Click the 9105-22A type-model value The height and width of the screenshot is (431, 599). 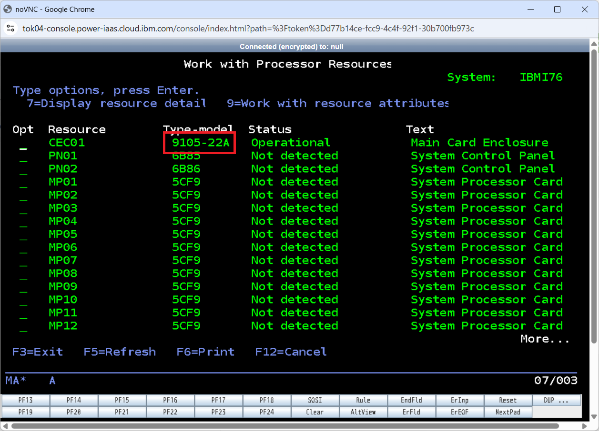(x=200, y=143)
